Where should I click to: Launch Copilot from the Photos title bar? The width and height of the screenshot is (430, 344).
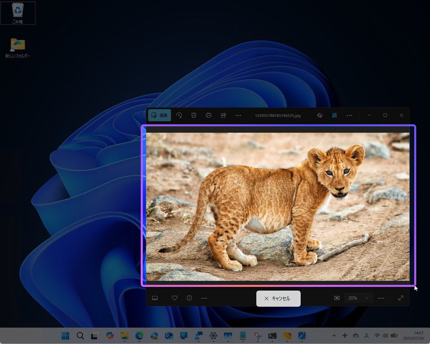[320, 115]
